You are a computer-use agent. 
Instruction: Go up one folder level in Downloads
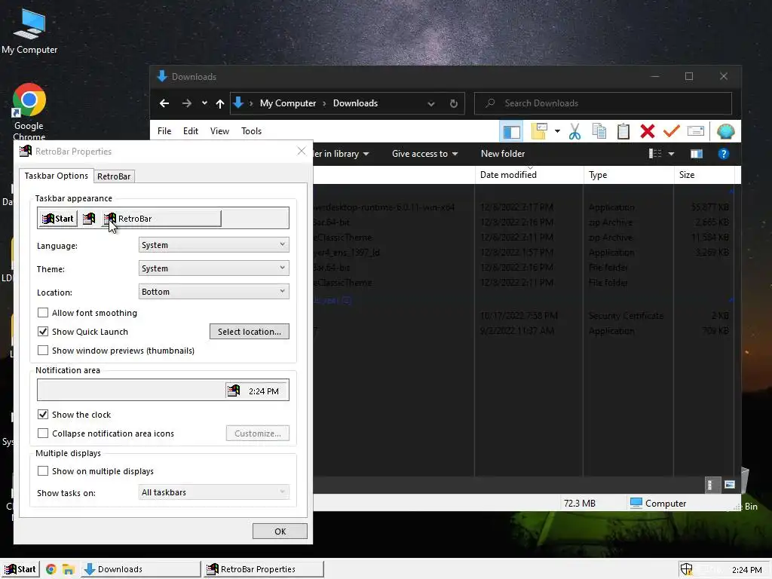[x=220, y=103]
